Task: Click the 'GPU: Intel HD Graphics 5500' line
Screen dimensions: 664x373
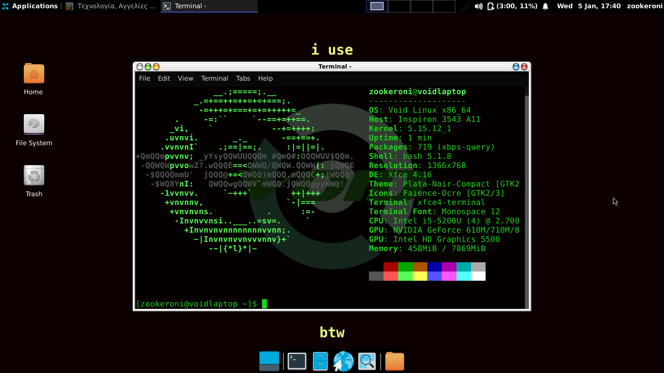Action: (x=435, y=239)
